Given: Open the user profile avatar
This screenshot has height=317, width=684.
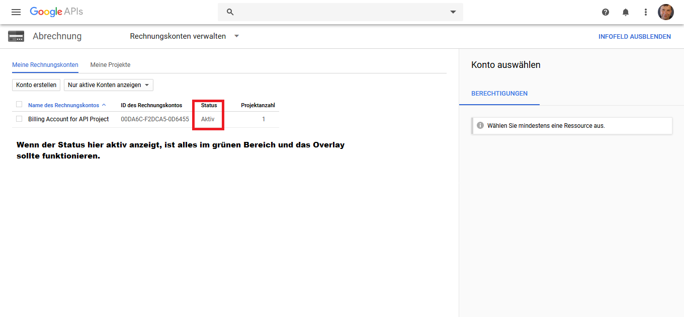Looking at the screenshot, I should (666, 12).
